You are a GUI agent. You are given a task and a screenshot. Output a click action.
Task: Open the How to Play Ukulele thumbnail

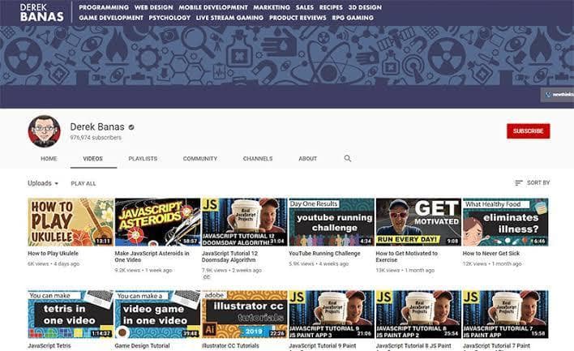(71, 222)
